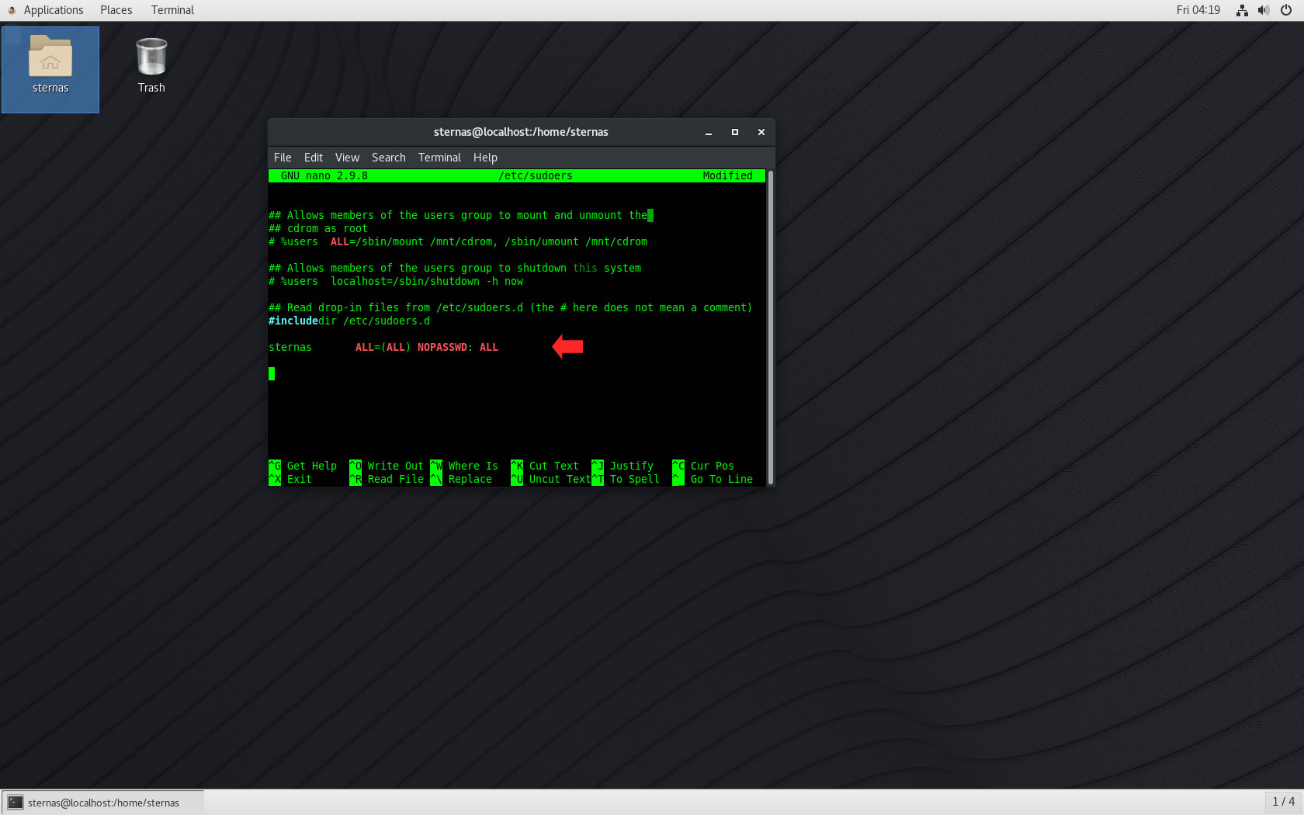Click '^X Exit' nano shortcut
This screenshot has width=1304, height=815.
point(290,480)
